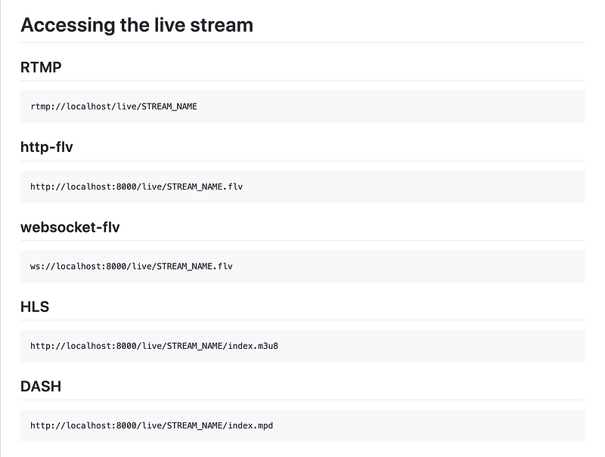This screenshot has width=605, height=457.
Task: Click the word "Accessing" in the page title
Action: pos(64,25)
